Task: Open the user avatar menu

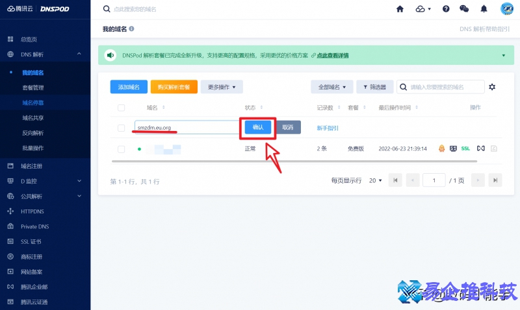Action: click(x=507, y=9)
